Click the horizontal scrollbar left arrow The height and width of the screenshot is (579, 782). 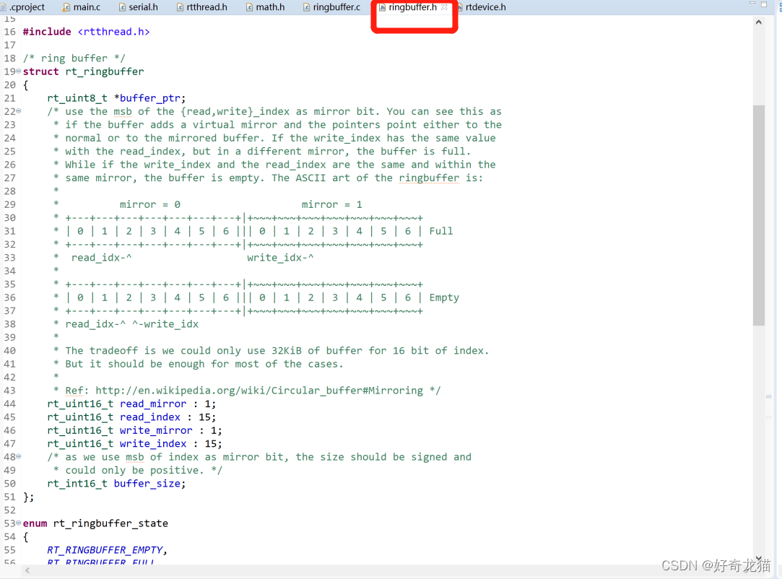point(27,570)
